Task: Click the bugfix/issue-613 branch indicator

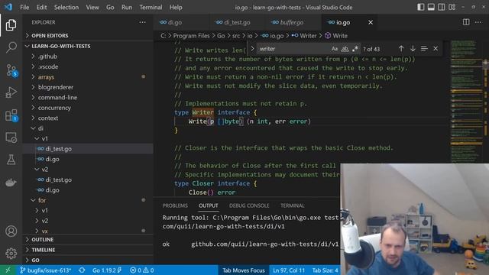Action: click(x=46, y=270)
